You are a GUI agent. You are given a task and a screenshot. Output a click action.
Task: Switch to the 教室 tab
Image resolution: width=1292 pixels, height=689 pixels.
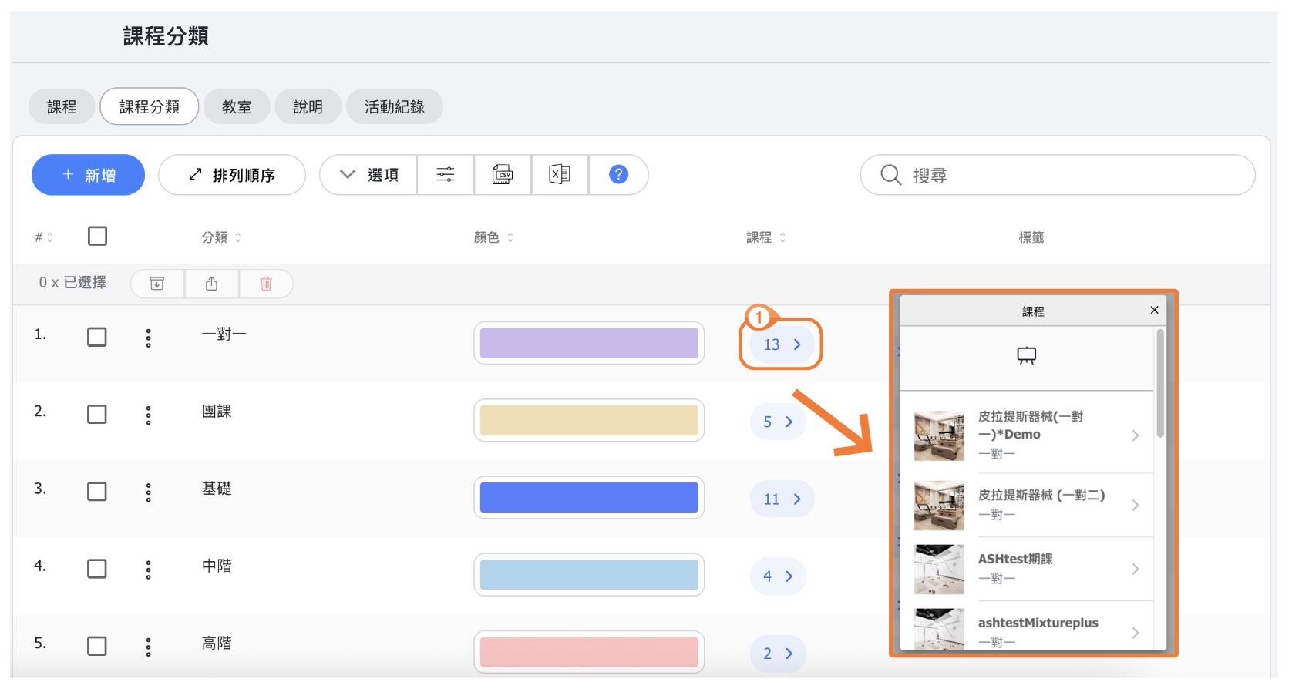pyautogui.click(x=237, y=107)
